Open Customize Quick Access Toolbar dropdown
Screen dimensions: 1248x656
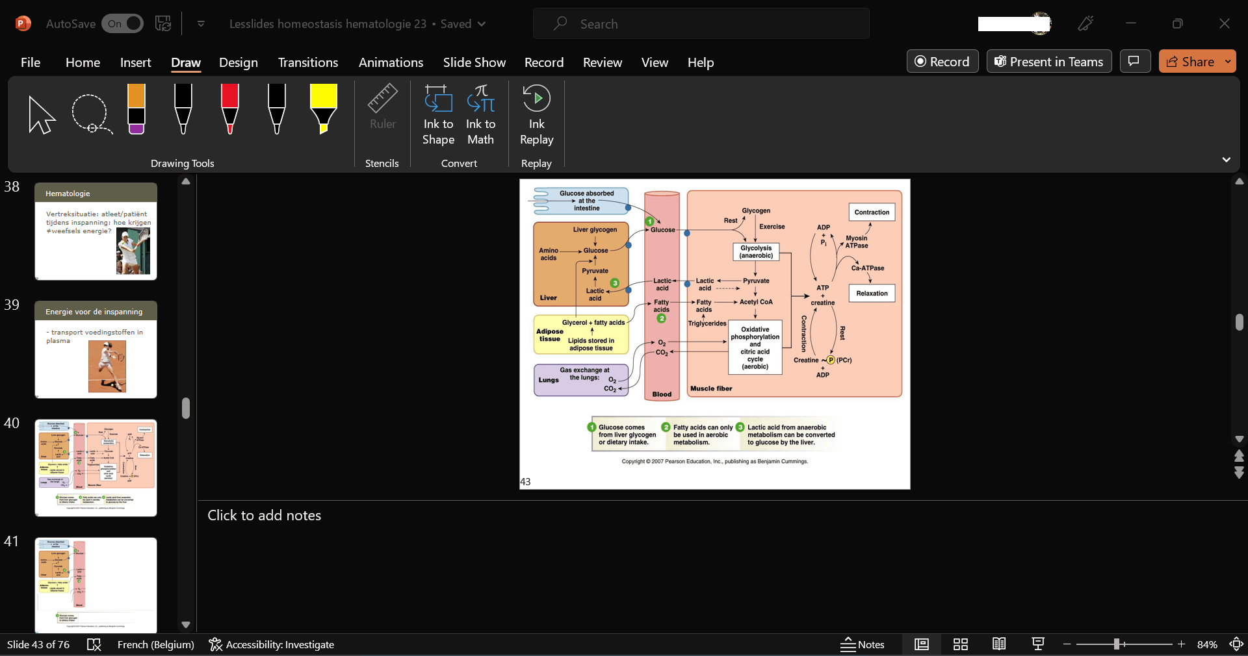pos(201,24)
